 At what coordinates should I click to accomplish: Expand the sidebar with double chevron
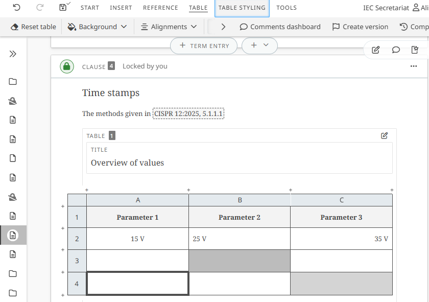[x=13, y=54]
